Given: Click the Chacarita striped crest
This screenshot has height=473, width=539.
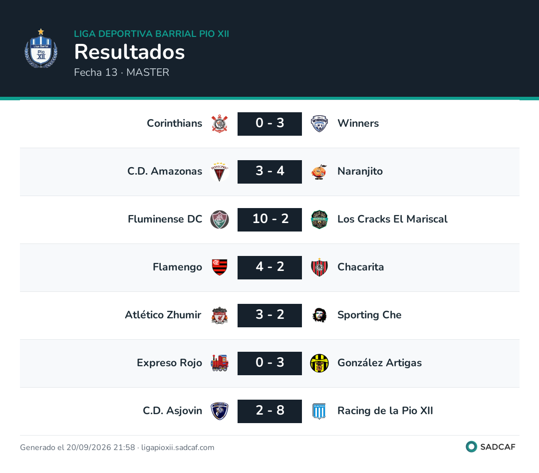Looking at the screenshot, I should [319, 267].
